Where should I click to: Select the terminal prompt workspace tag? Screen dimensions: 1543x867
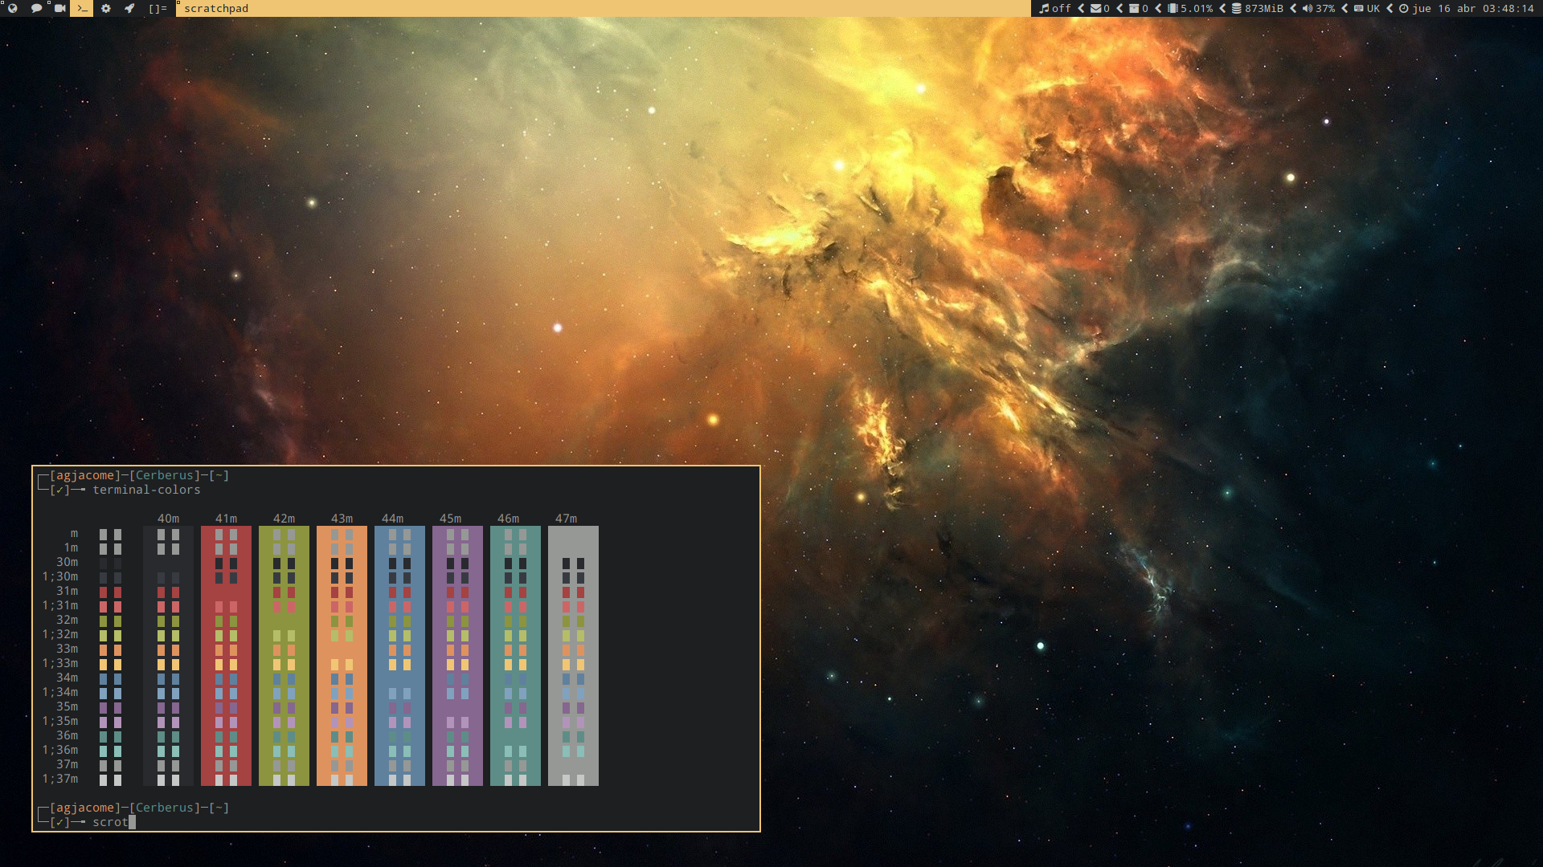click(x=82, y=8)
